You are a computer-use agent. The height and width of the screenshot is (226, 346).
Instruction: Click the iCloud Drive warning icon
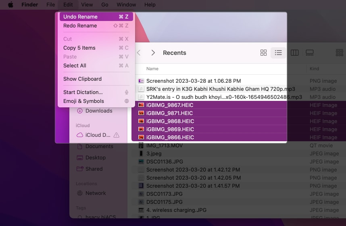click(116, 135)
